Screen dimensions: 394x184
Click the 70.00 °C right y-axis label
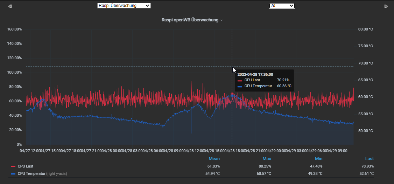365,63
